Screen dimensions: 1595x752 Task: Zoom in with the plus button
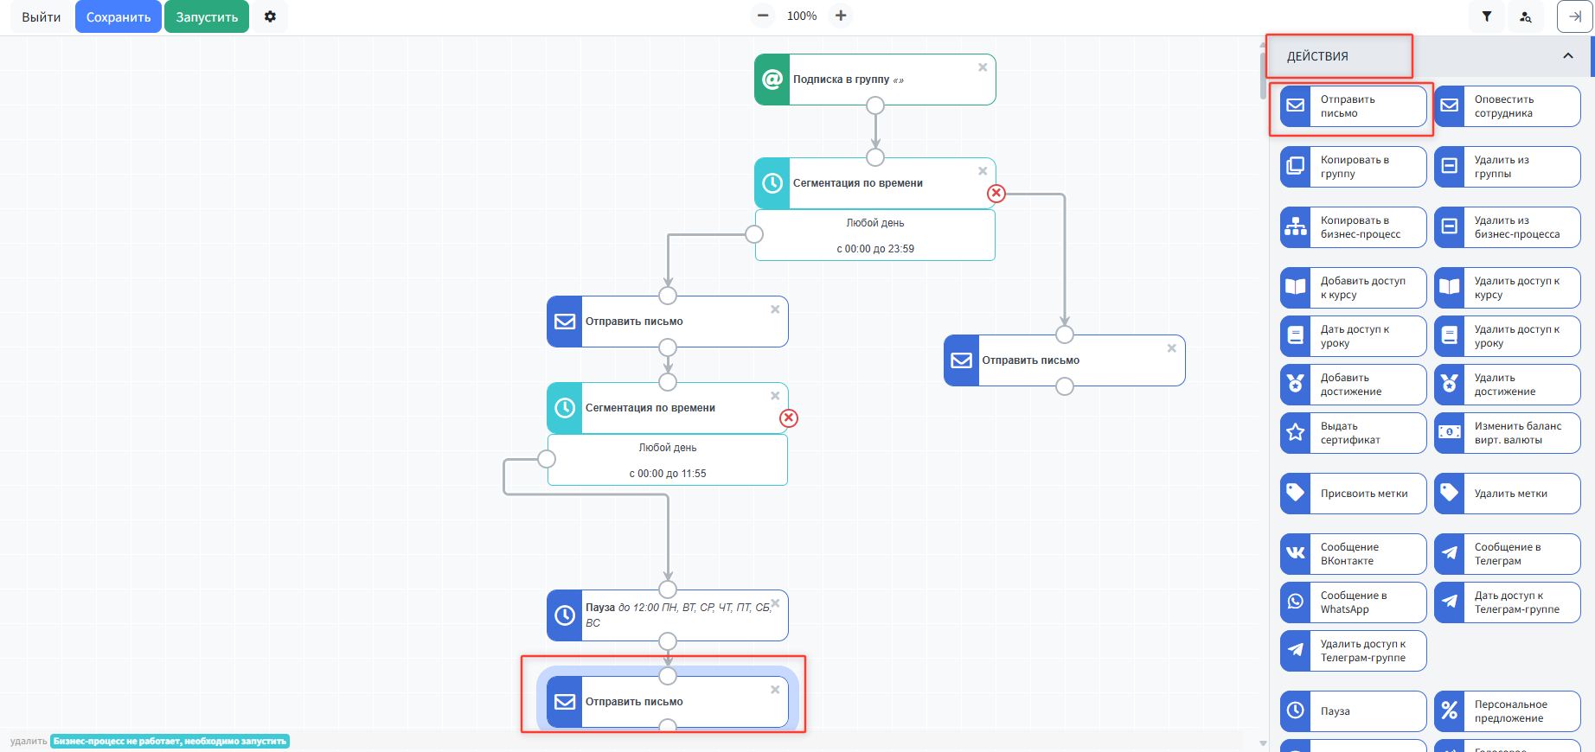tap(841, 16)
